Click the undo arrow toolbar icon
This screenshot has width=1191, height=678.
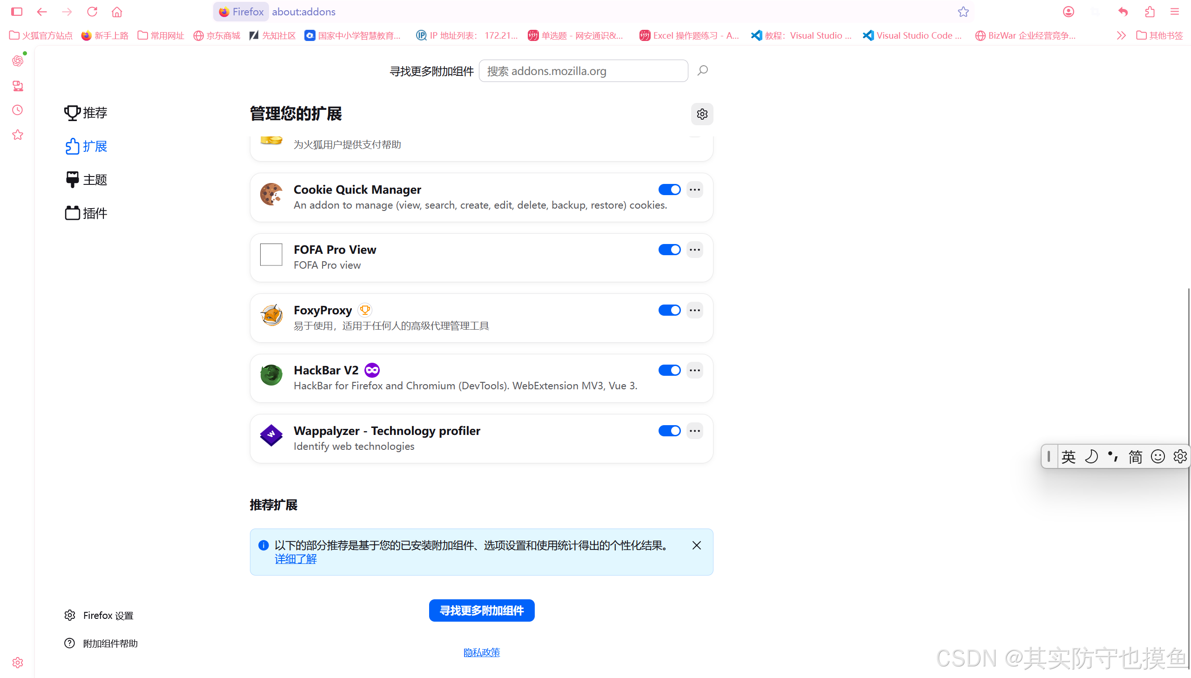point(1123,12)
